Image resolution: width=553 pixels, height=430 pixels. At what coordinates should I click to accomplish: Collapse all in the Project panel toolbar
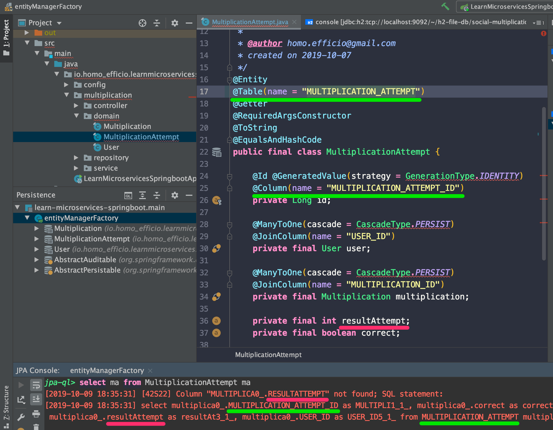click(x=157, y=23)
